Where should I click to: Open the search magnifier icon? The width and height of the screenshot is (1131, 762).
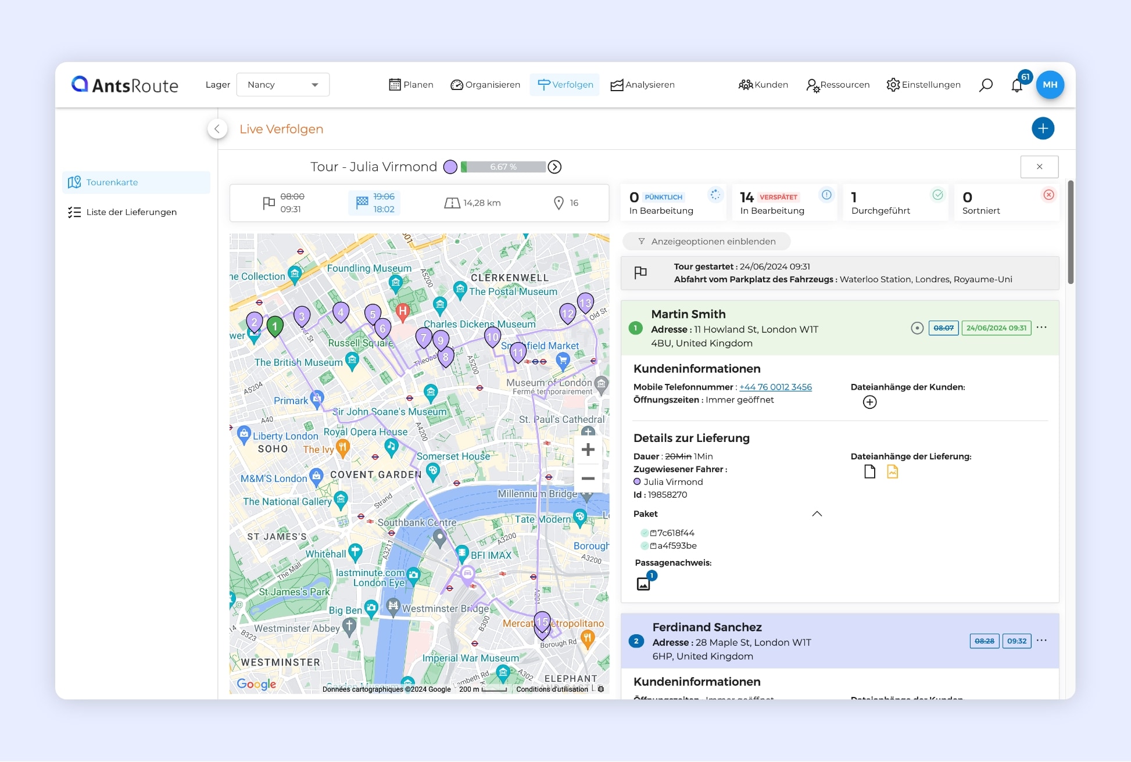point(985,85)
